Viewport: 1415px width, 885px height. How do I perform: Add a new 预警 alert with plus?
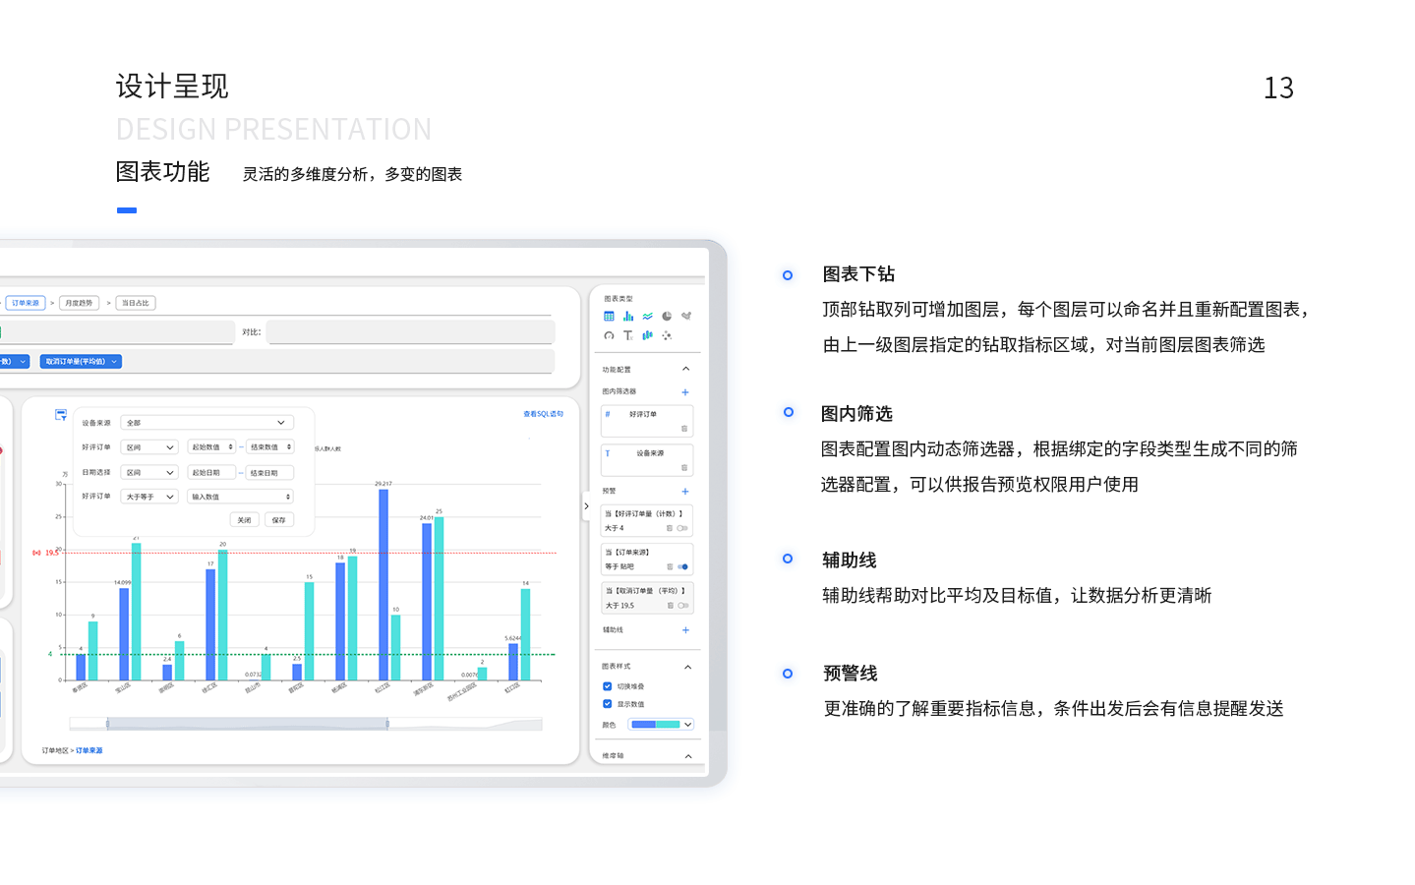(685, 492)
